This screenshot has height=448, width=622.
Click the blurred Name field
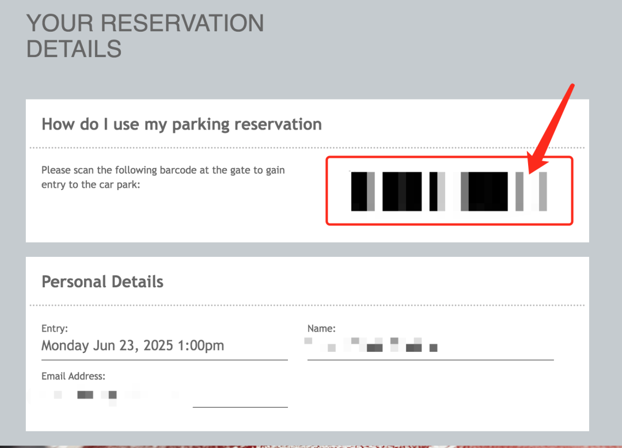(430, 345)
